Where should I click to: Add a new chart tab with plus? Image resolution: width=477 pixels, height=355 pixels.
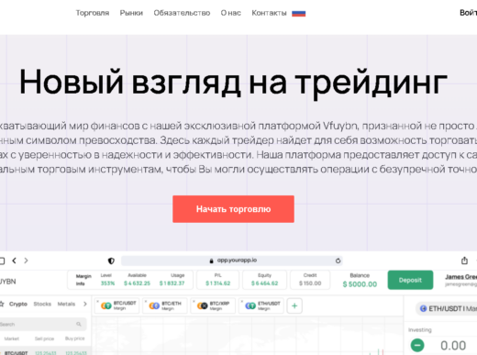(294, 305)
